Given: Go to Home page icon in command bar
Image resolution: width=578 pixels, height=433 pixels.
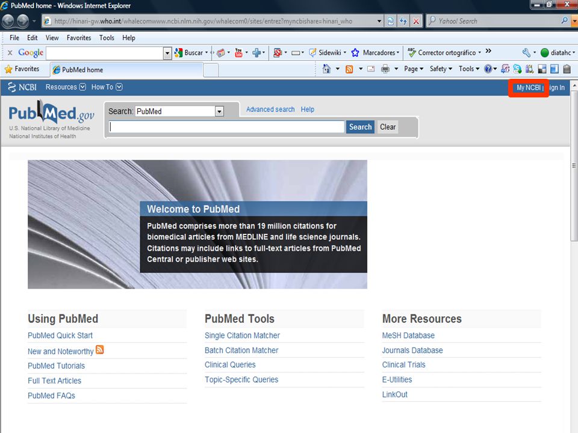Looking at the screenshot, I should coord(326,69).
